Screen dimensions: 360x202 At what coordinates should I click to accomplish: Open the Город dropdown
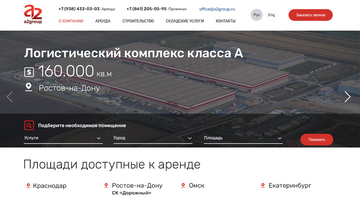tap(153, 138)
